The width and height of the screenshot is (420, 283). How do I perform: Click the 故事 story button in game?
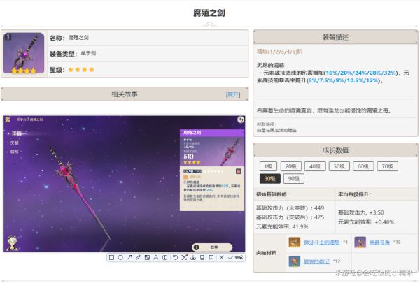coord(212,247)
